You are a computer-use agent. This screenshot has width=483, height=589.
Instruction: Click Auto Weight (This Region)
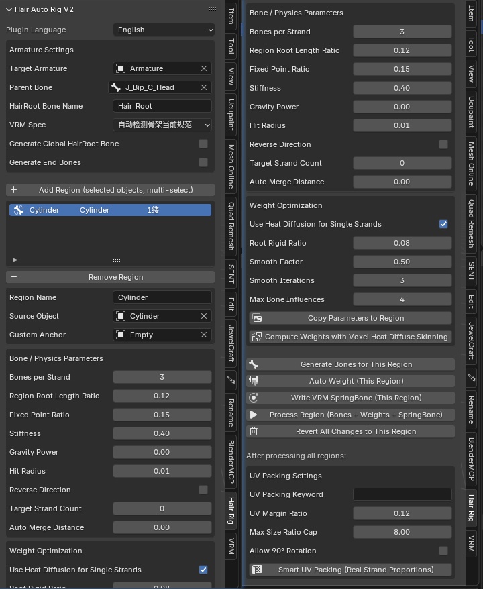[x=350, y=381]
